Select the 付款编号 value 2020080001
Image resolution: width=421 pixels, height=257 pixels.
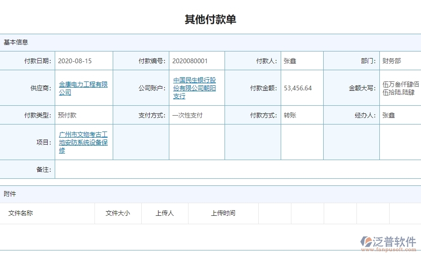[190, 61]
